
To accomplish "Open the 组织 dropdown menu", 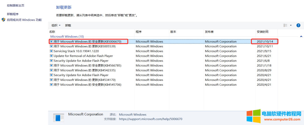I will (x=56, y=25).
